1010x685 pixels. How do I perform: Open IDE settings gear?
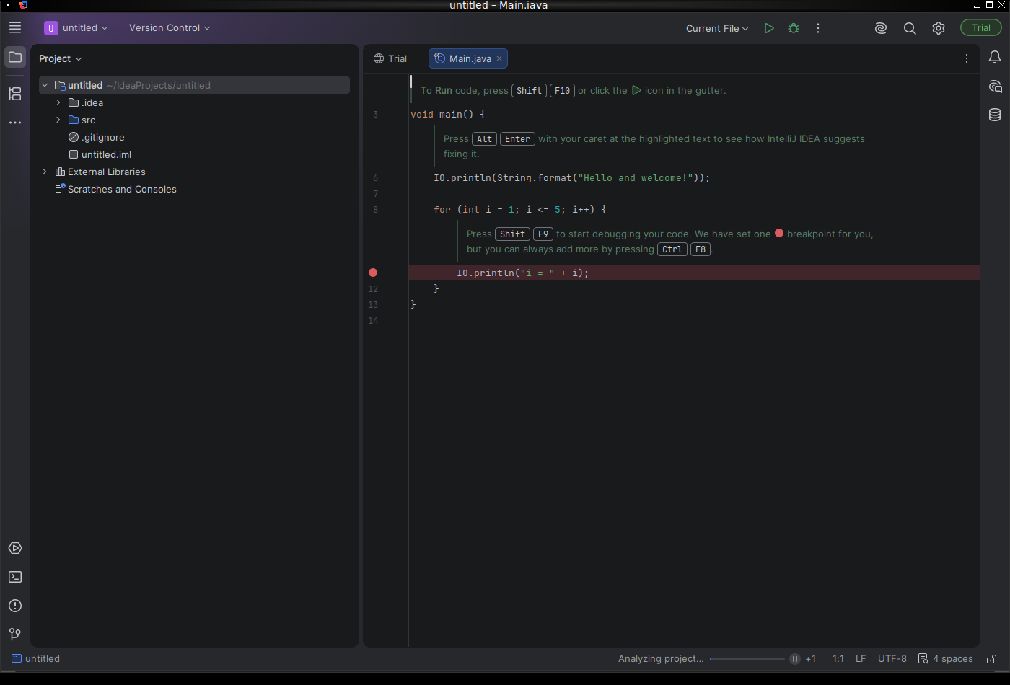pyautogui.click(x=939, y=28)
